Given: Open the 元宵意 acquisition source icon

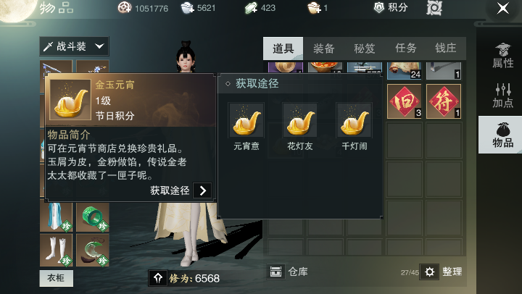Looking at the screenshot, I should pyautogui.click(x=246, y=120).
